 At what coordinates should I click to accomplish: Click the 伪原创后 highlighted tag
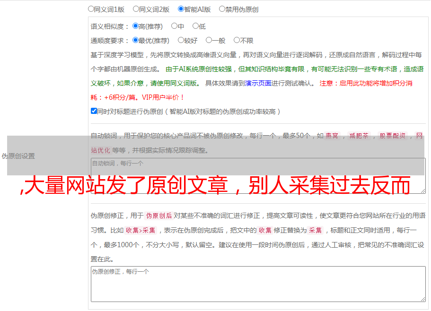pyautogui.click(x=159, y=216)
